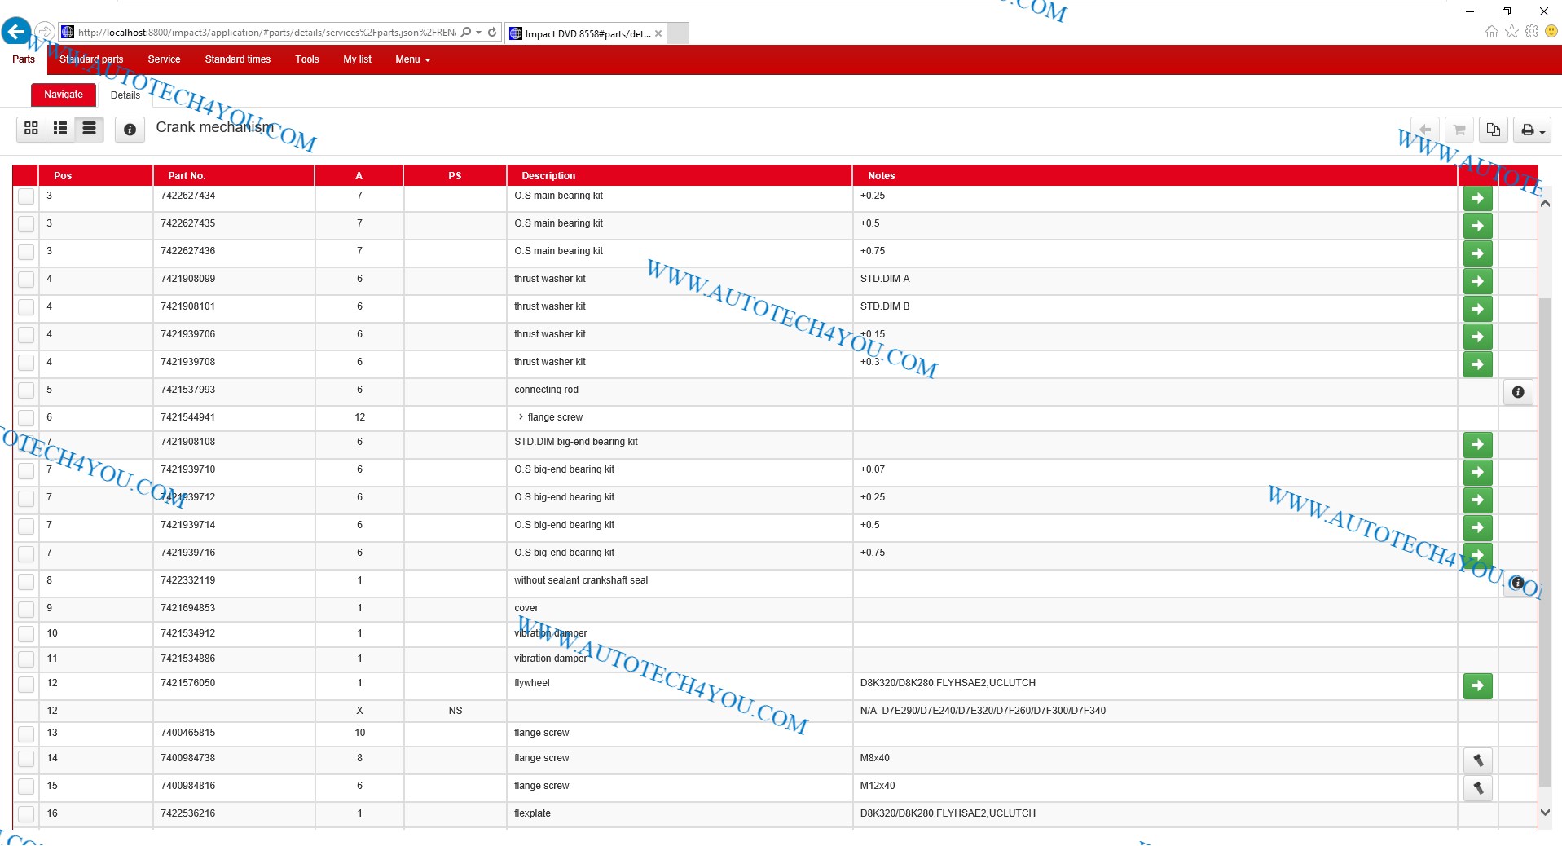
Task: Click green arrow for flywheel 7421576050
Action: point(1477,686)
